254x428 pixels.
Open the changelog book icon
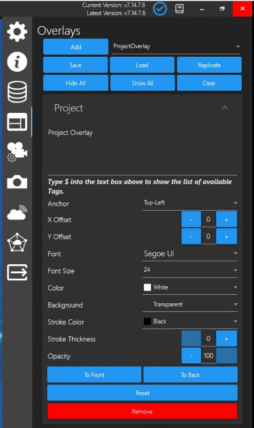tap(179, 9)
